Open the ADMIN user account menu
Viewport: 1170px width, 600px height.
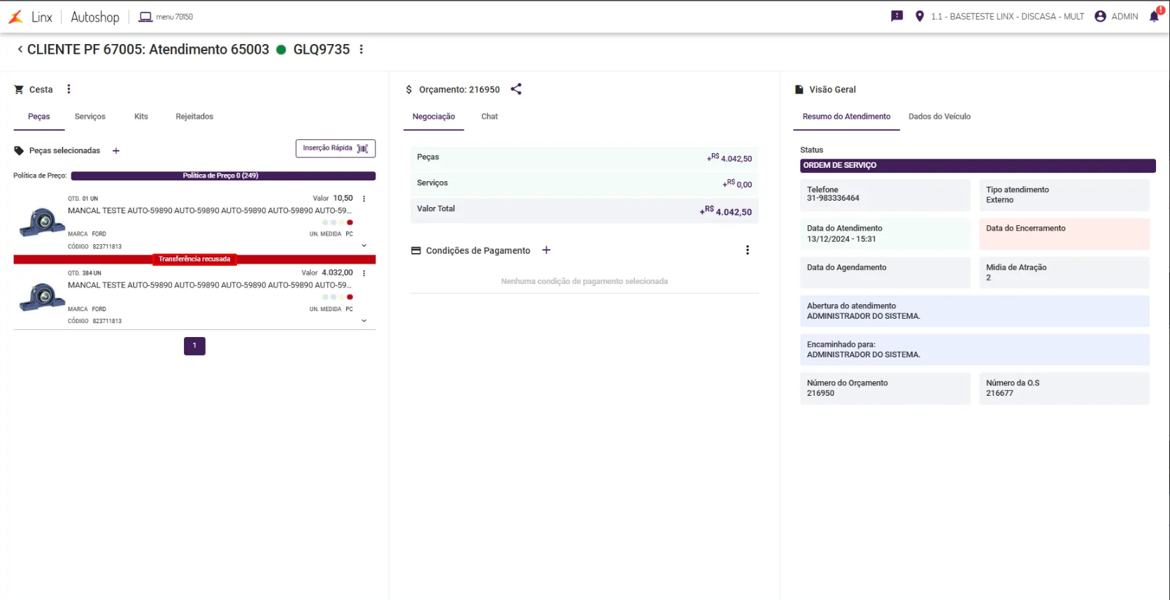coord(1116,16)
